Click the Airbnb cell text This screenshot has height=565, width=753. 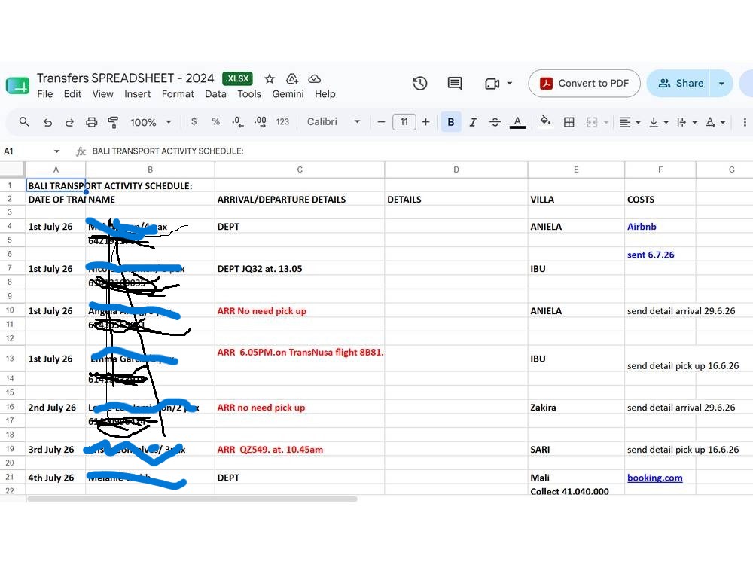(x=642, y=227)
